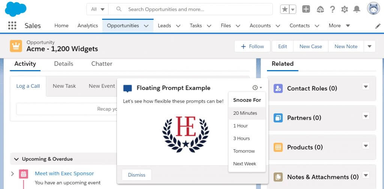Open Notes & Attachments actions dropdown
The image size is (384, 189).
[366, 175]
